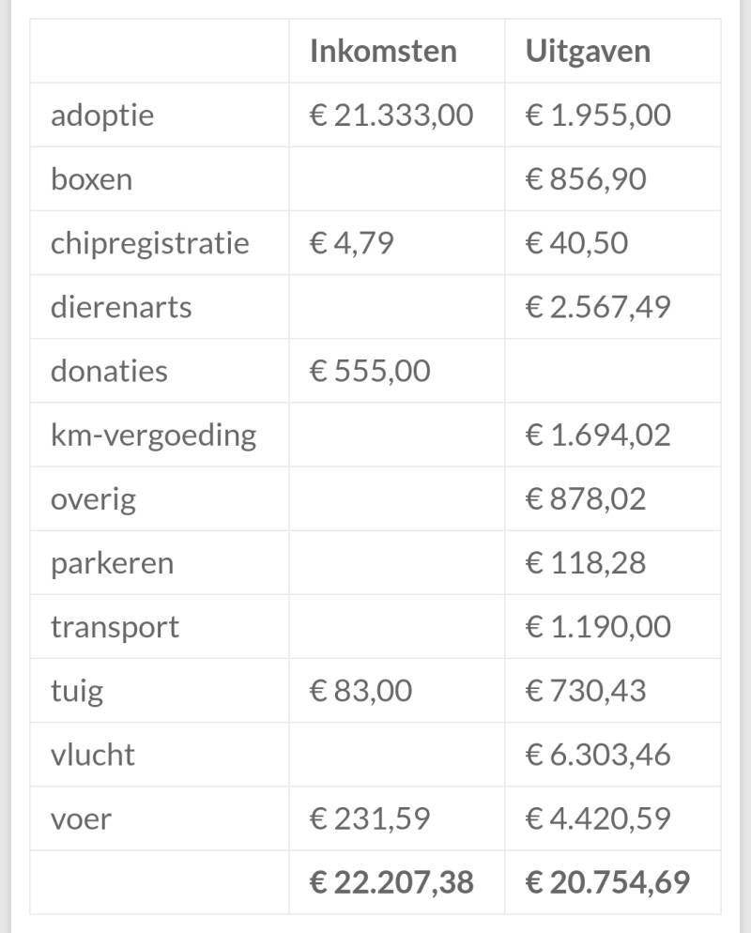Click adoptie income € 21.333,00

[391, 115]
